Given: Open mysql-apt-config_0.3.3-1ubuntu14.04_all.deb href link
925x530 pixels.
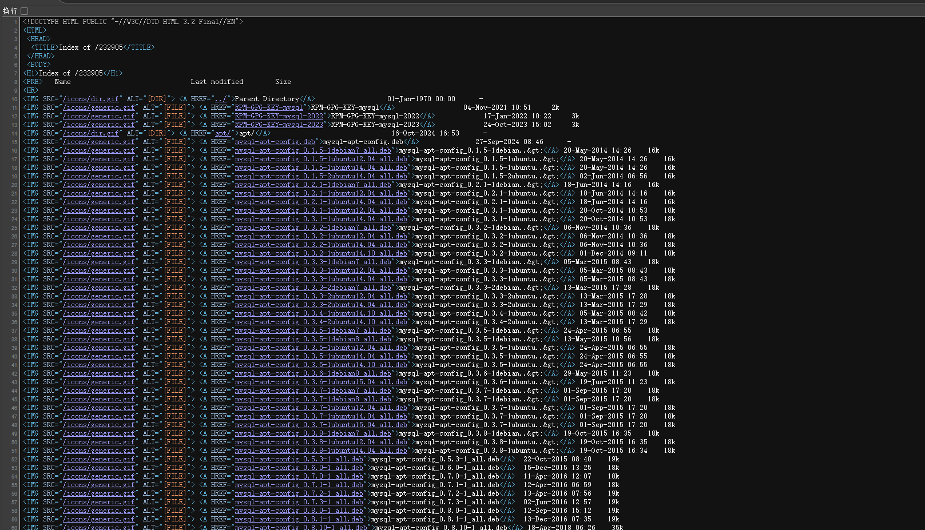Looking at the screenshot, I should (x=321, y=279).
